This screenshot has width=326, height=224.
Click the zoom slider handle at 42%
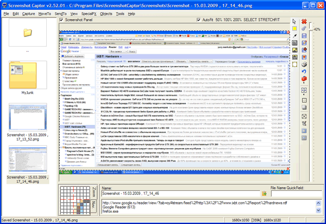point(311,30)
